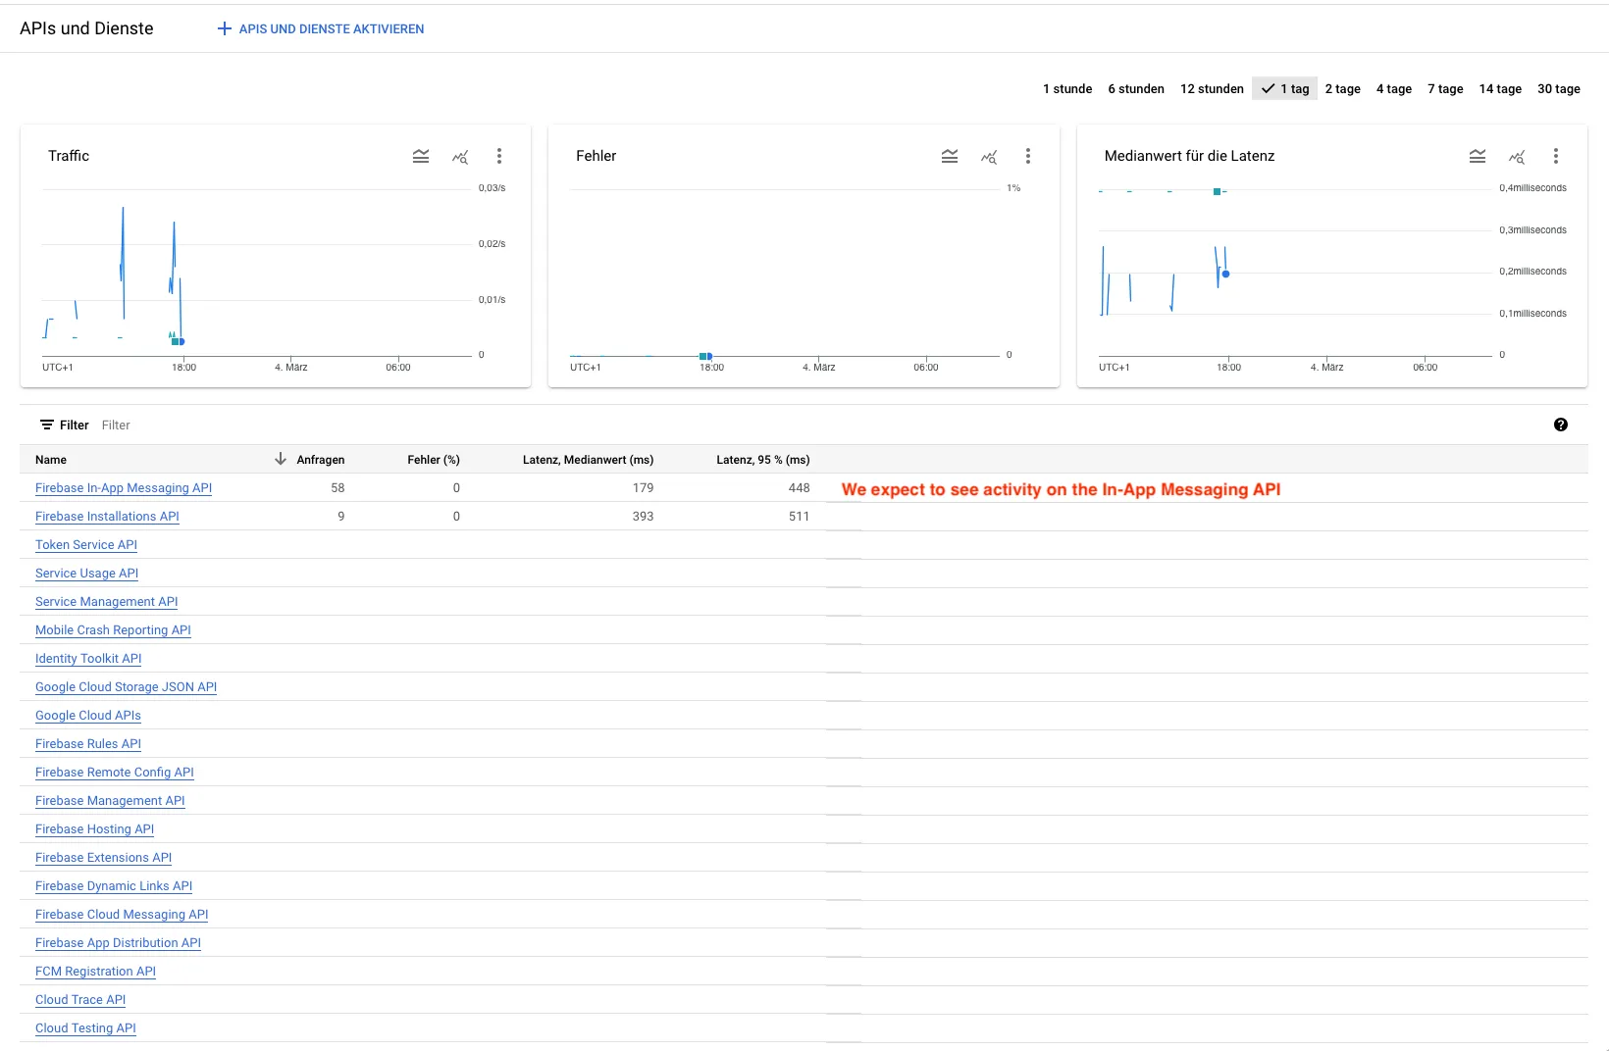The image size is (1609, 1051).
Task: Open Firebase In-App Messaging API link
Action: click(124, 487)
